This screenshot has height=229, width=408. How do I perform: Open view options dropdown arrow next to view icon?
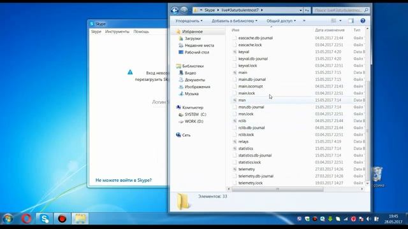(x=340, y=21)
